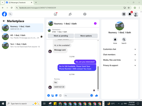
Task: Open the Facebook search magnifier
Action: point(10,14)
